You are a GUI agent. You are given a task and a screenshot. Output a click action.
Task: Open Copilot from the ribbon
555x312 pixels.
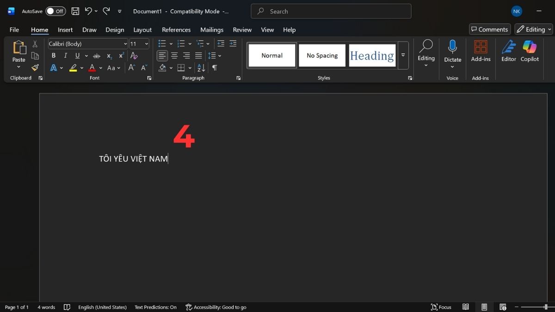[529, 51]
